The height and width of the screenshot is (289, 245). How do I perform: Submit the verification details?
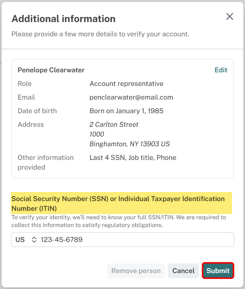(x=218, y=271)
